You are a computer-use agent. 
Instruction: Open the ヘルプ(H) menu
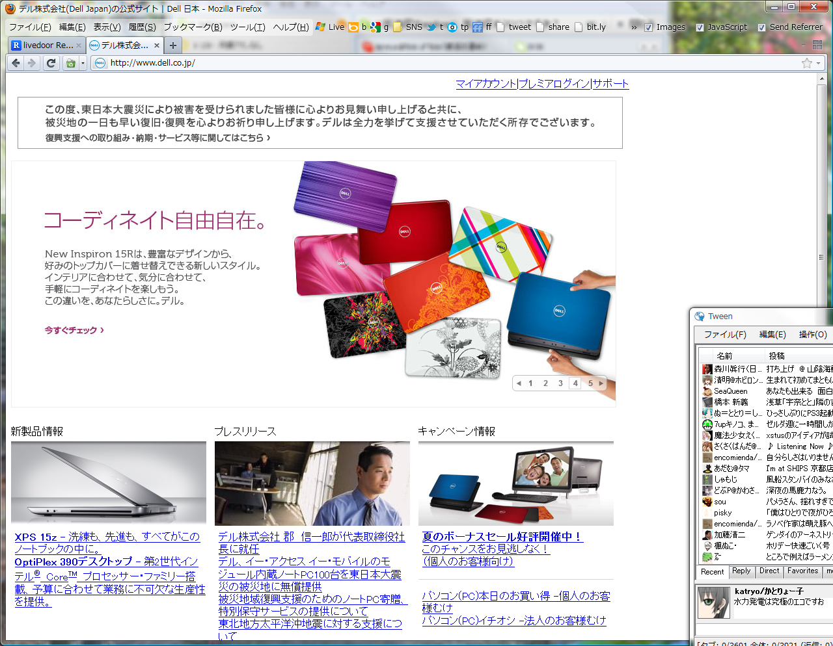pos(291,27)
